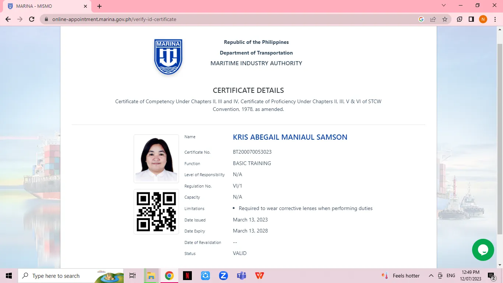
Task: Open File Explorer from taskbar
Action: [x=151, y=276]
